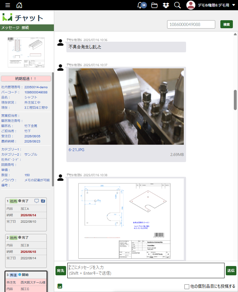Click status value 外注加工中
The image size is (238, 292).
32,102
